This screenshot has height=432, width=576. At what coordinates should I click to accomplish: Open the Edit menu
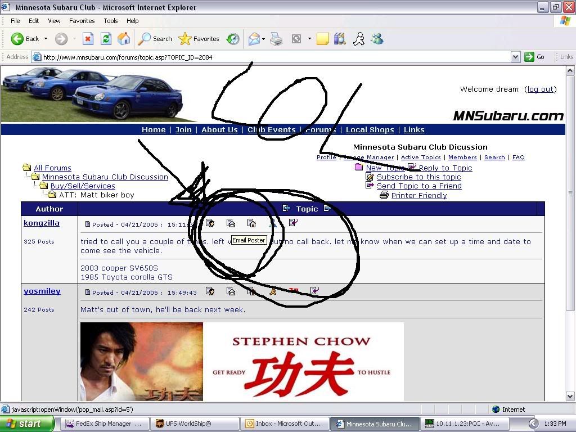point(34,21)
